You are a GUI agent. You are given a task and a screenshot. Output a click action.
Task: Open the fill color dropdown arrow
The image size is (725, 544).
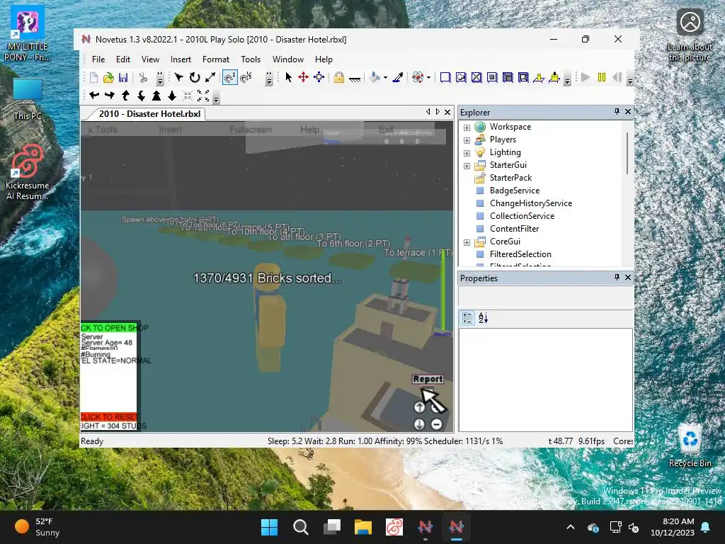(385, 77)
